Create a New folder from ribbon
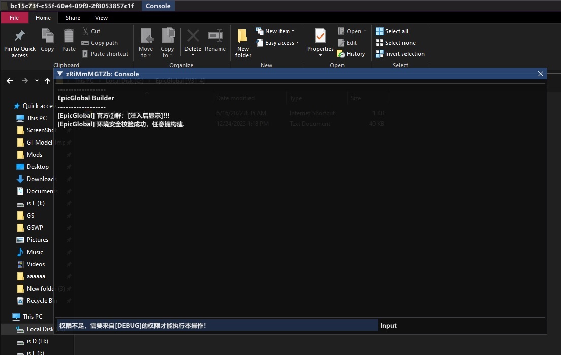 [243, 43]
